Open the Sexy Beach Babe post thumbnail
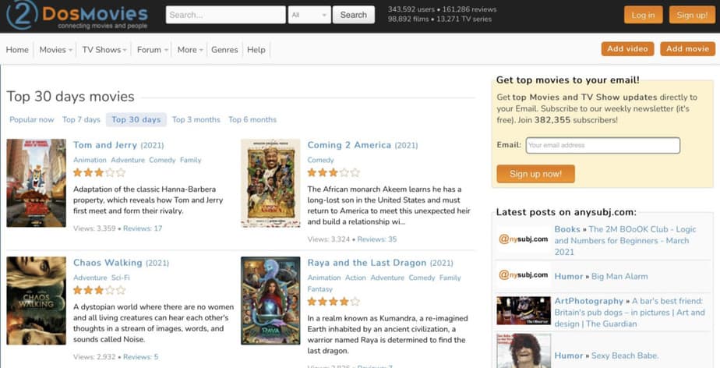The width and height of the screenshot is (720, 368). (x=524, y=351)
